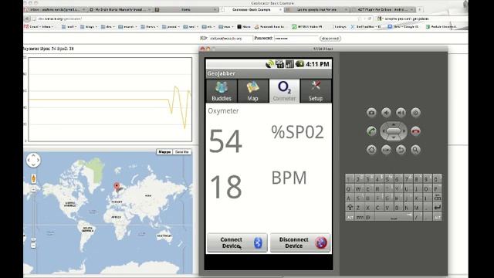Screen dimensions: 494x278
Task: Switch map to Satellite view
Action: pyautogui.click(x=182, y=152)
